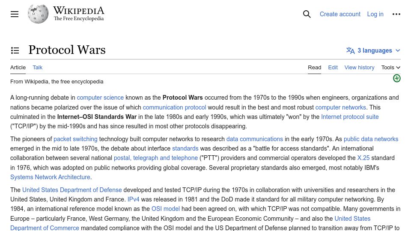Open the personal tools three-dots menu

click(396, 14)
